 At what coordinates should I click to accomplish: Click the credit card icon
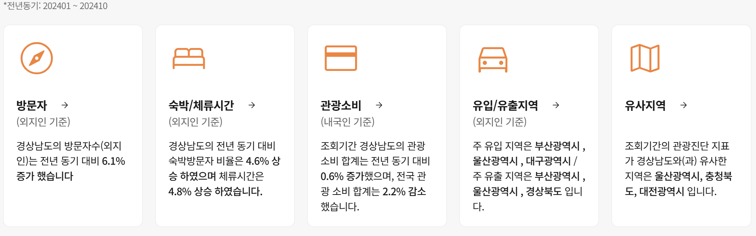pyautogui.click(x=341, y=58)
